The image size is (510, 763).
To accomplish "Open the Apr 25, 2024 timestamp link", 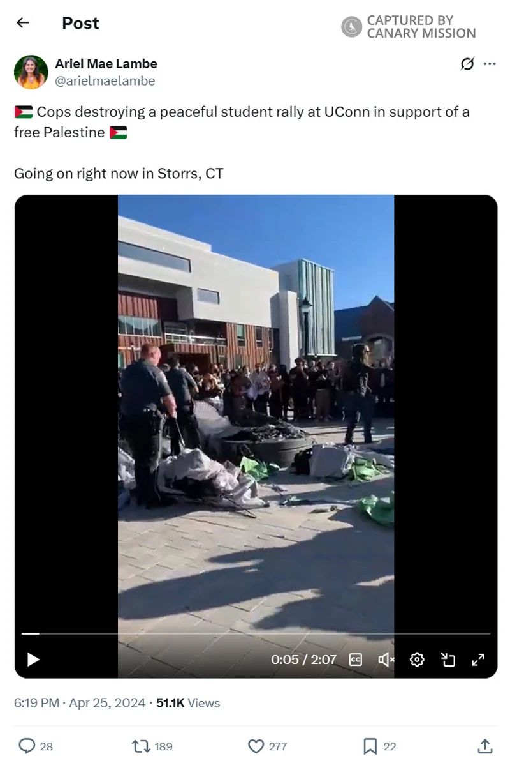I will [x=107, y=702].
